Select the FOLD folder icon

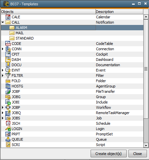(x=8, y=81)
